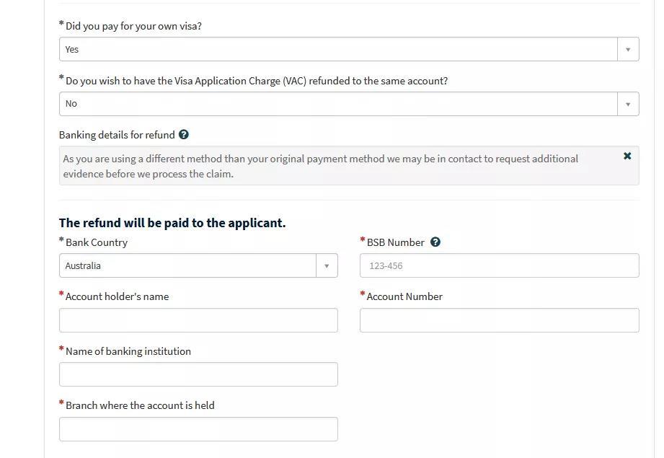664x458 pixels.
Task: Click the Banking details for refund help icon
Action: pos(184,135)
